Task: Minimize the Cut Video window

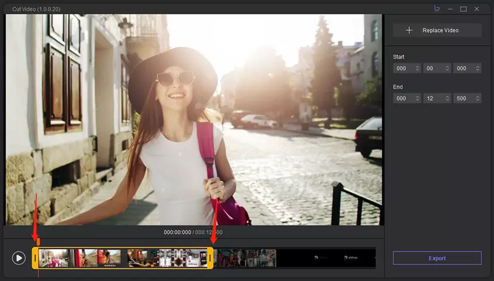Action: (450, 9)
